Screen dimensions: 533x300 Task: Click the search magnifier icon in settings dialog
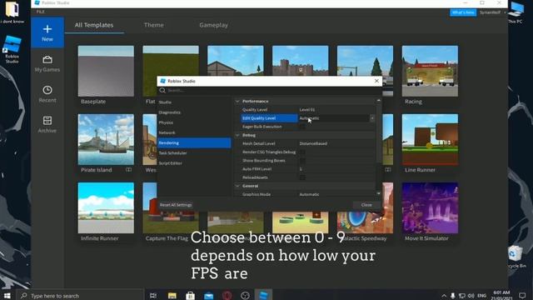click(162, 91)
